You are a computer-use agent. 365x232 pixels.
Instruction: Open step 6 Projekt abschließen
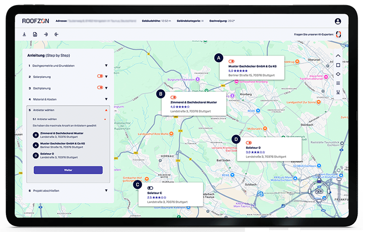click(x=106, y=190)
